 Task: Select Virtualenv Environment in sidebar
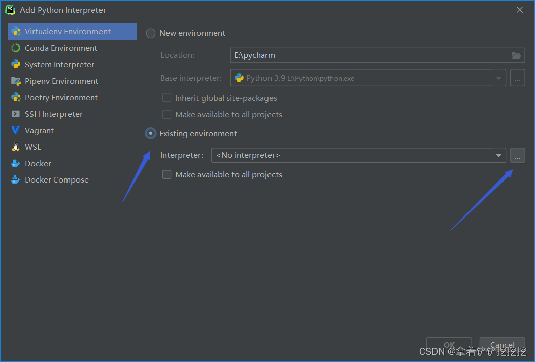click(73, 32)
